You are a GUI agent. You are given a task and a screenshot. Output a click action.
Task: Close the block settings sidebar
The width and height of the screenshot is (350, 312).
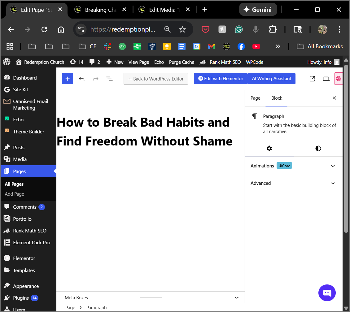[x=334, y=98]
